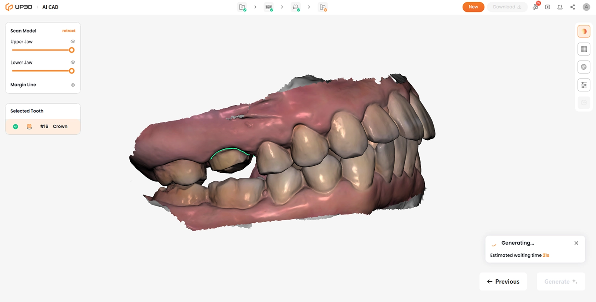Go to the scan model step icon

click(x=269, y=7)
